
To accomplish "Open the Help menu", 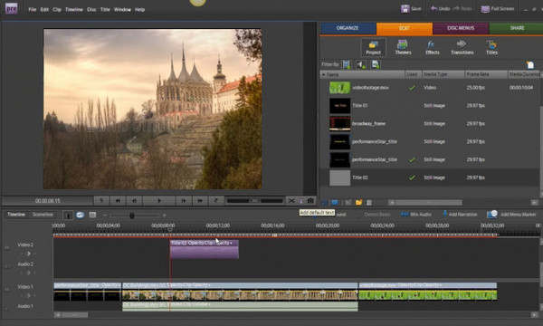I will point(139,9).
